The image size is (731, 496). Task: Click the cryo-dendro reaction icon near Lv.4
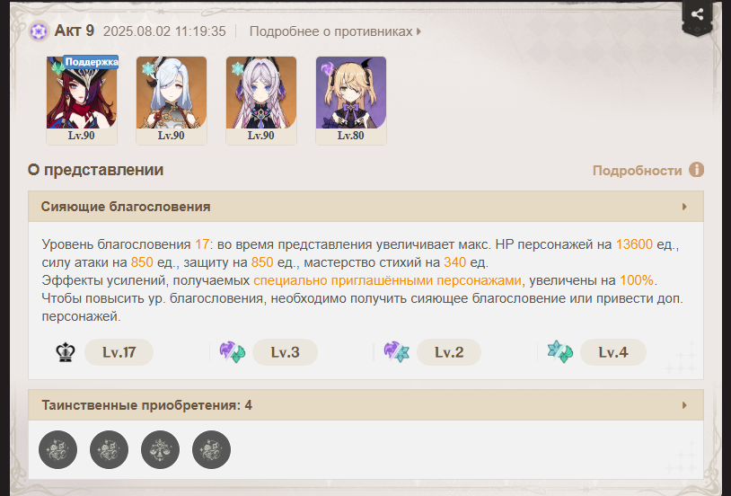[x=560, y=352]
